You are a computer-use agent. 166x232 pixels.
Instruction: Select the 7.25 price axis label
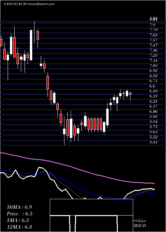tap(153, 55)
